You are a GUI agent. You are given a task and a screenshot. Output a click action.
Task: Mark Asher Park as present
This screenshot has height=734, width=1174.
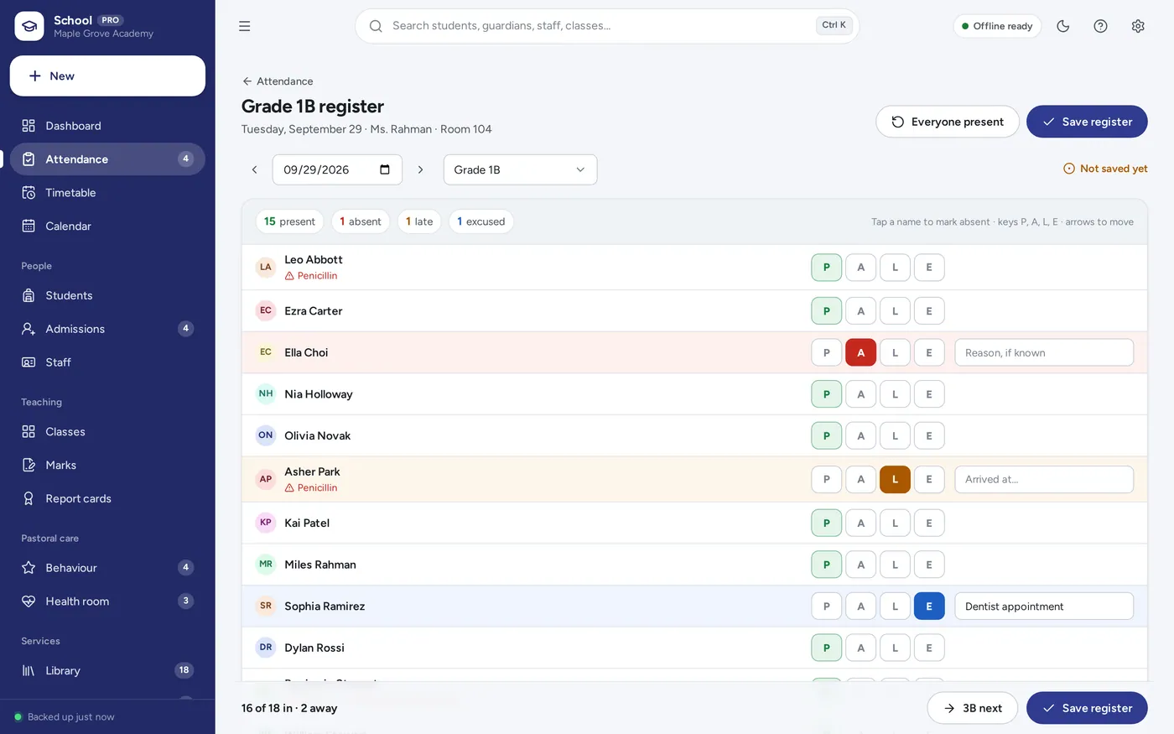click(827, 479)
